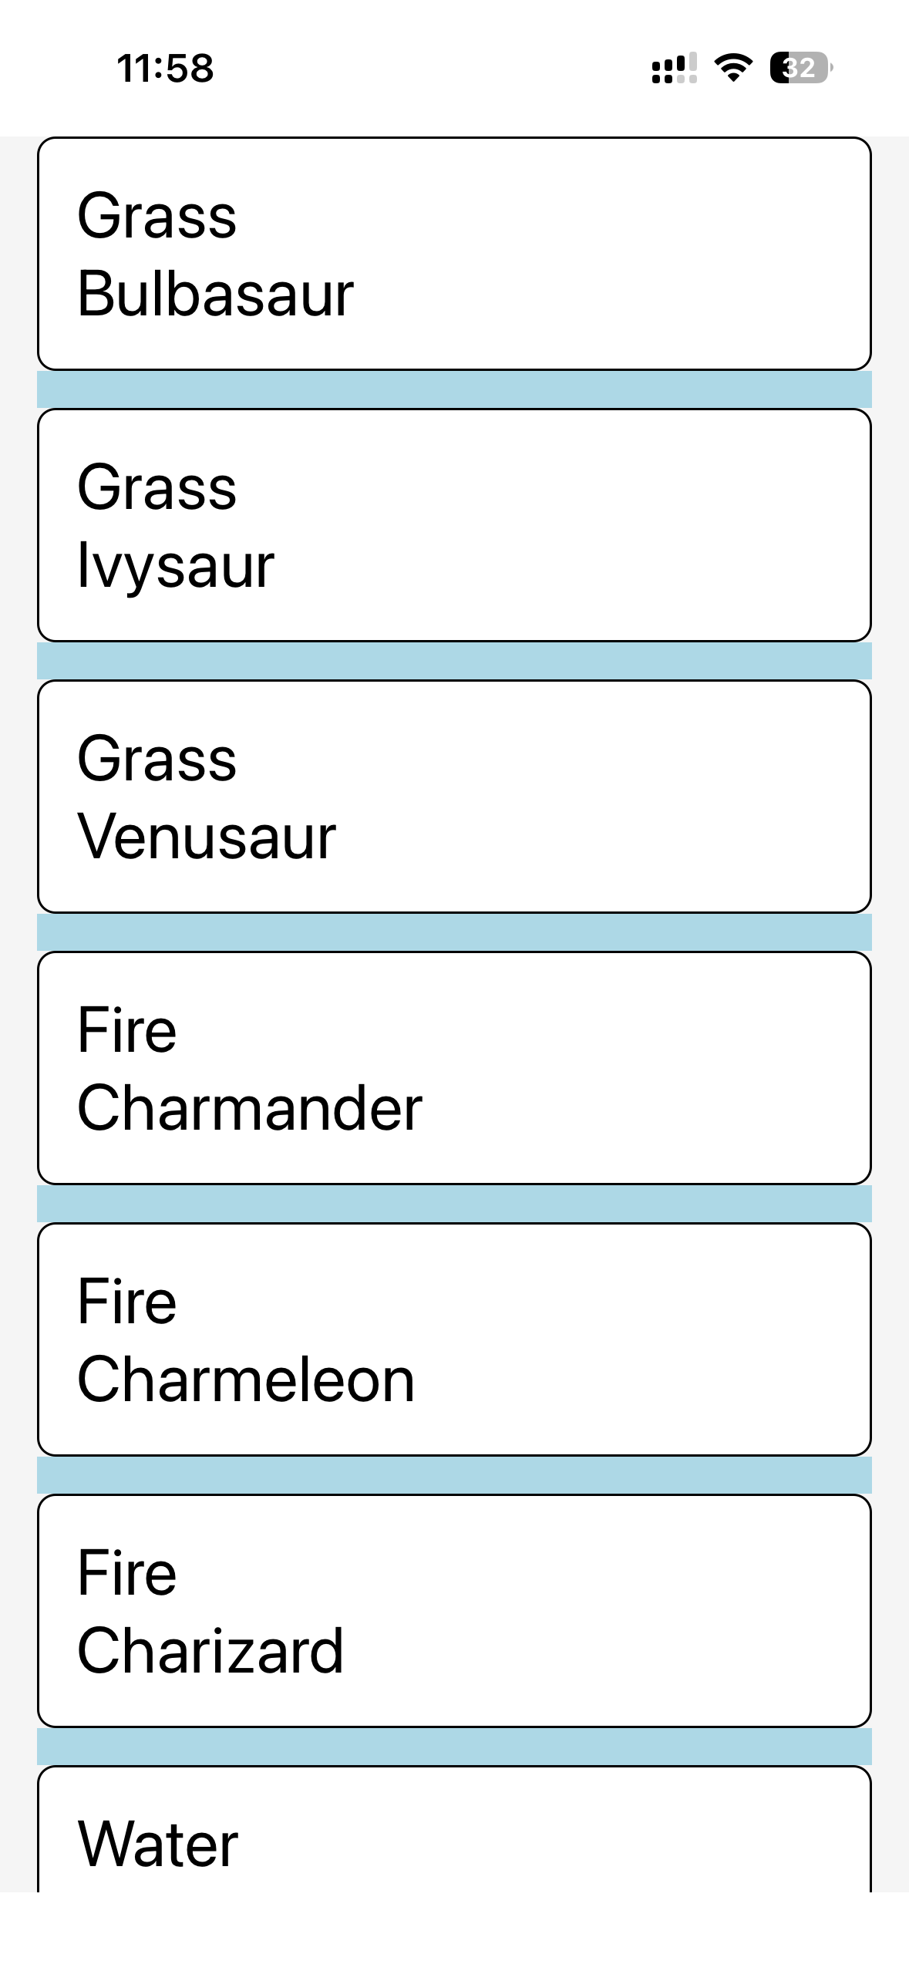
Task: Click blue separator below the Charizard card
Action: (x=454, y=1747)
